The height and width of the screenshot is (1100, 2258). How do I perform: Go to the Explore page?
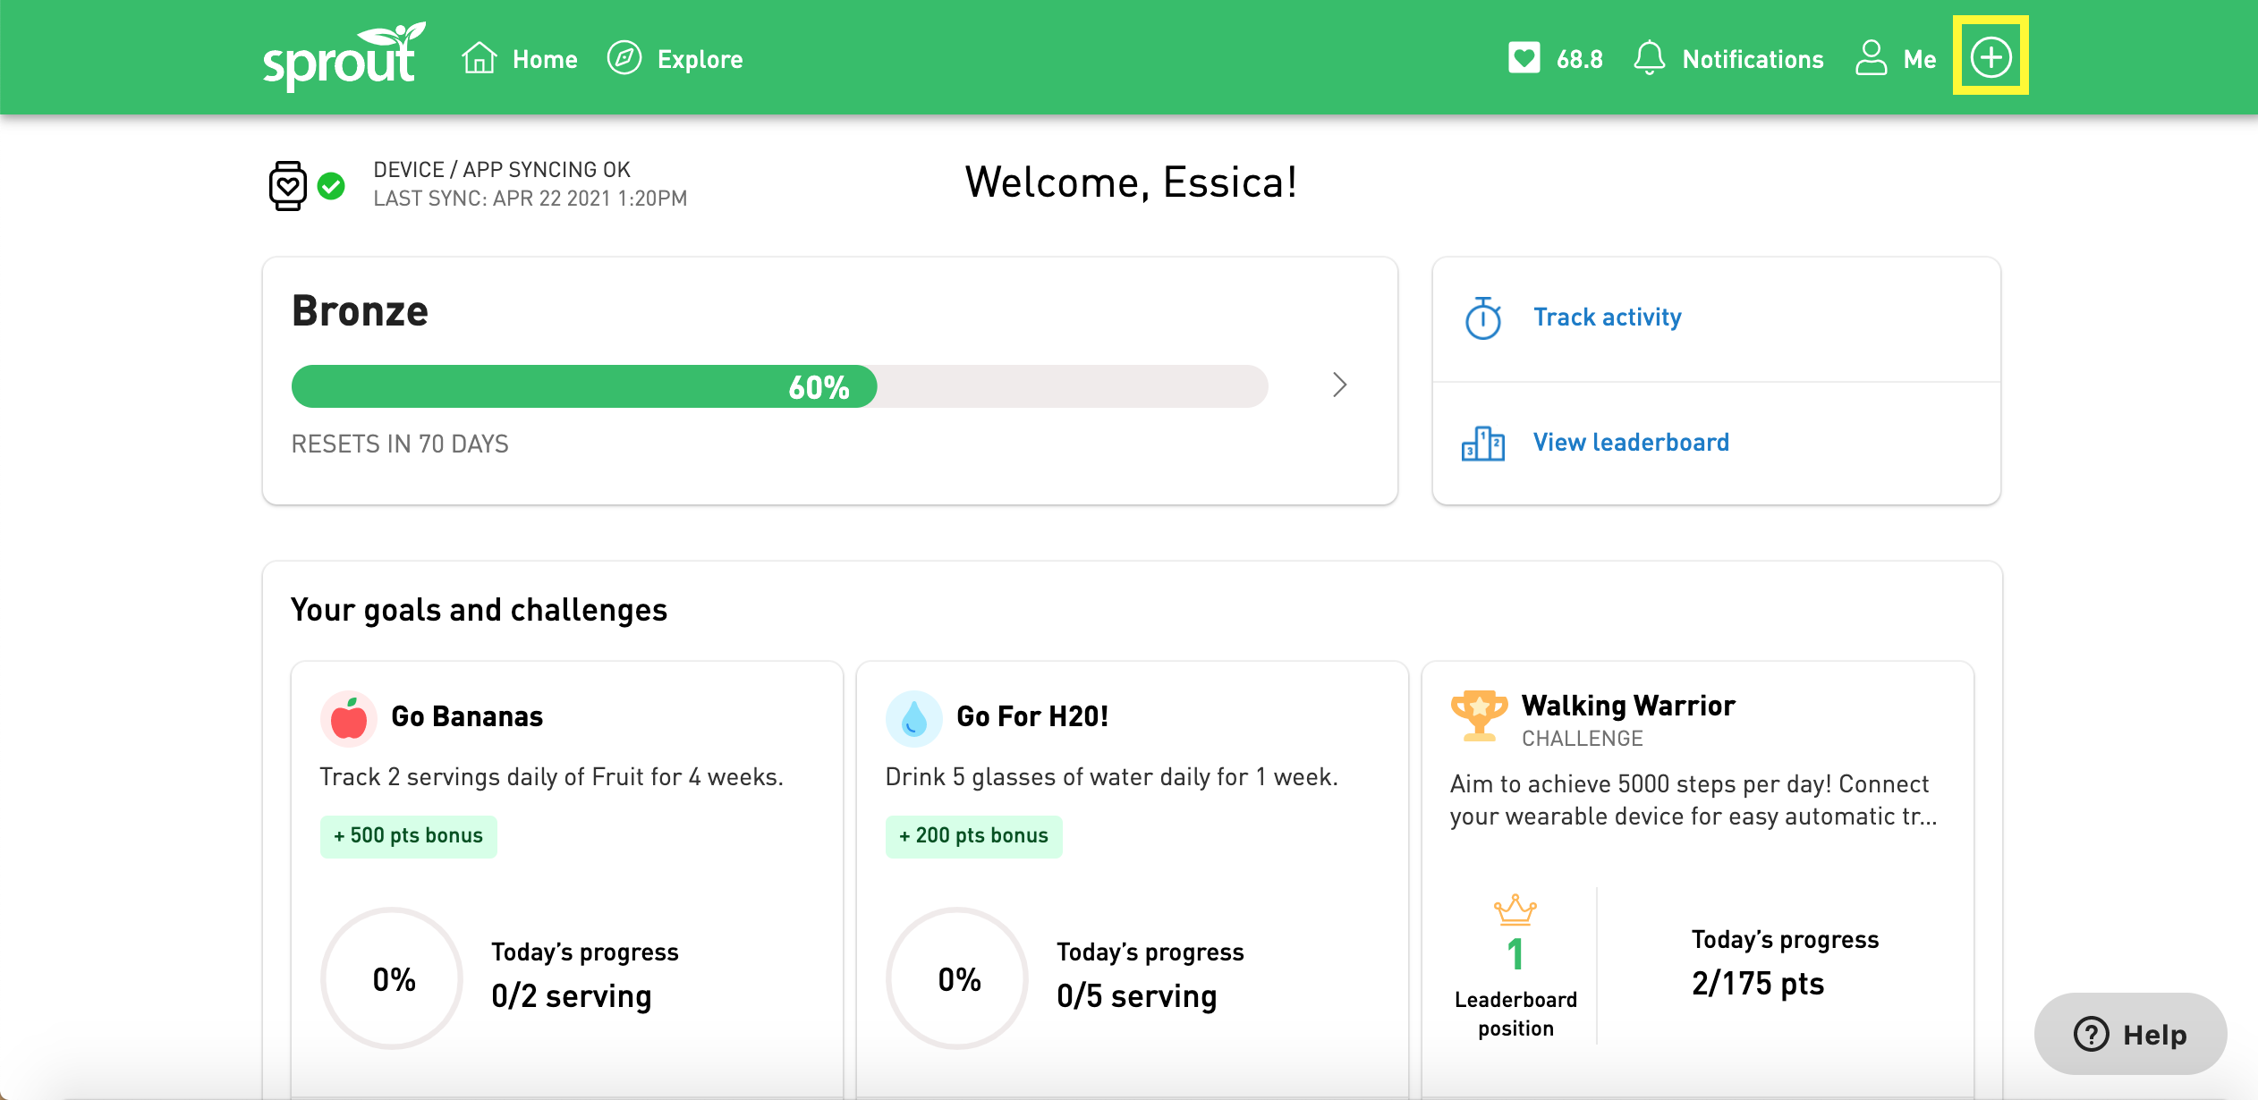click(700, 60)
